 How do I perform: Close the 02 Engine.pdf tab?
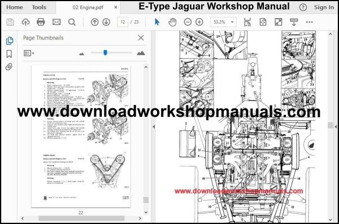click(x=116, y=7)
